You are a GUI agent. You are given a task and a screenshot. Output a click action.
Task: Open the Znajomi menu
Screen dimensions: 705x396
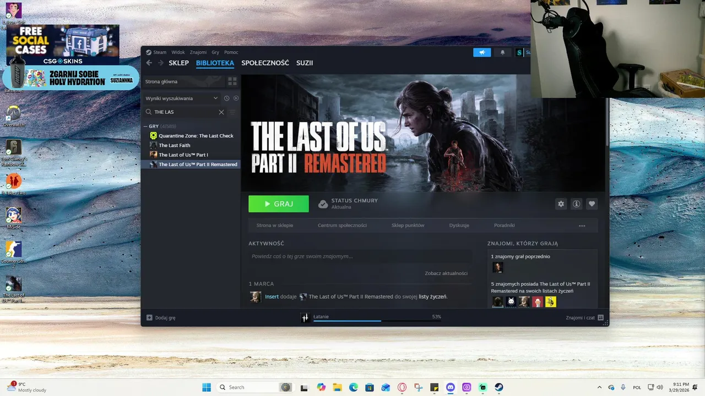coord(198,52)
